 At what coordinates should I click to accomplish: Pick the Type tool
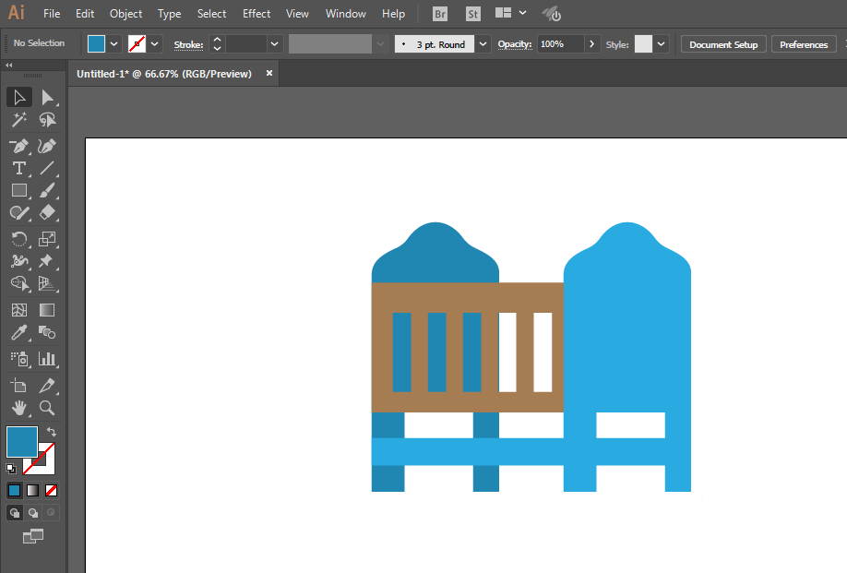(18, 168)
